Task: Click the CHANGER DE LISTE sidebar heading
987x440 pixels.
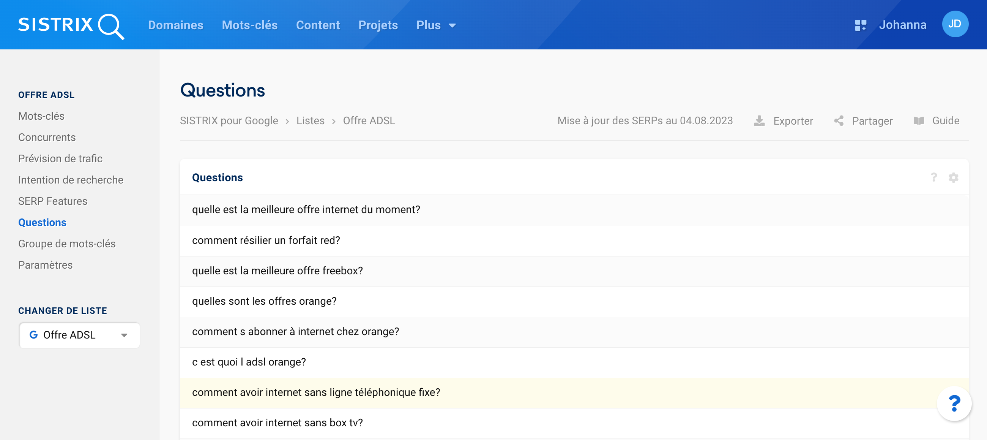Action: (63, 311)
